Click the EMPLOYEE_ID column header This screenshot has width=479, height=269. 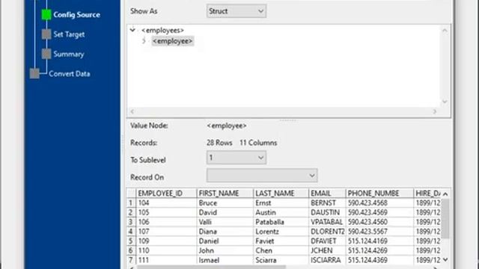pyautogui.click(x=166, y=194)
